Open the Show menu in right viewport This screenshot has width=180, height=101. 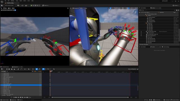[85, 8]
